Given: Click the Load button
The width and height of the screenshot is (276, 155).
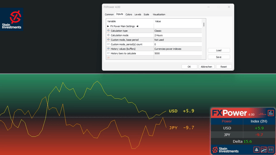Looking at the screenshot, I should pos(219,50).
